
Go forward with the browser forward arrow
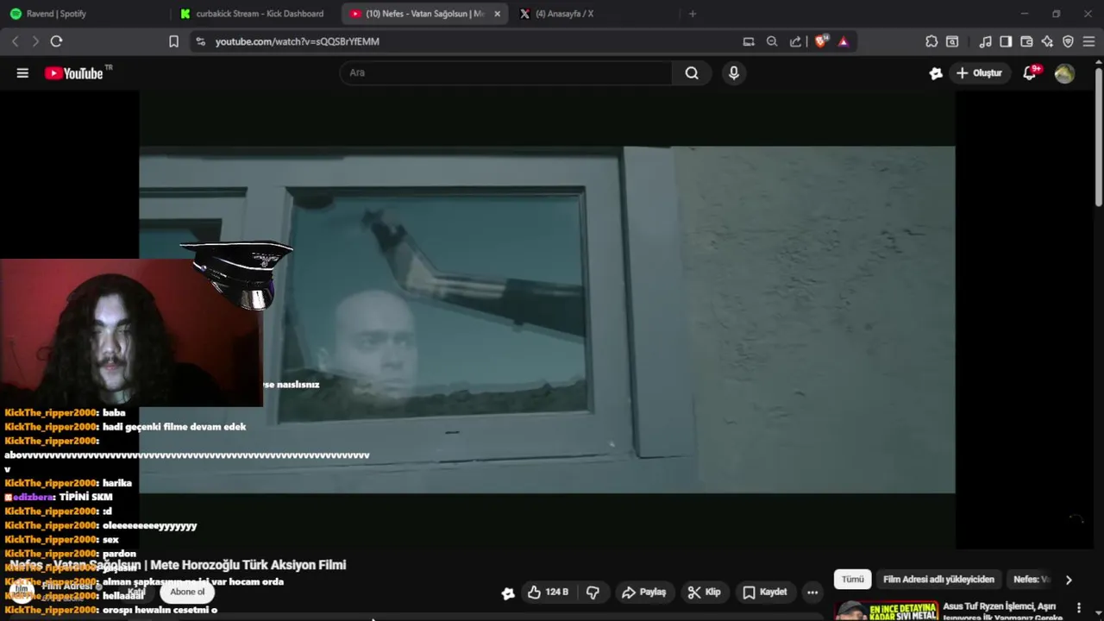pos(35,41)
